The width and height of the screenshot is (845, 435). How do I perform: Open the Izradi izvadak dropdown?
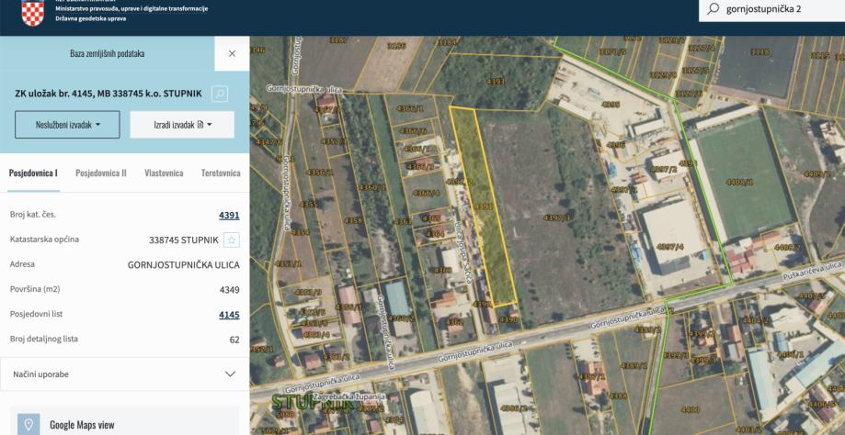point(182,125)
